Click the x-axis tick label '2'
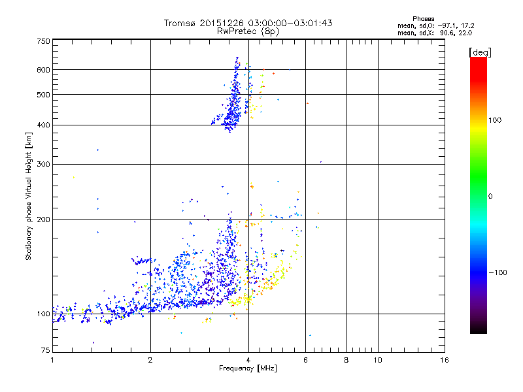Screen dimensions: 523x392 [x=150, y=360]
